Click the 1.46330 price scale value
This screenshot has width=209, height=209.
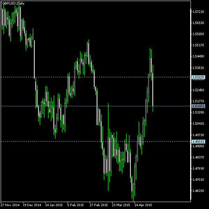(x=198, y=191)
